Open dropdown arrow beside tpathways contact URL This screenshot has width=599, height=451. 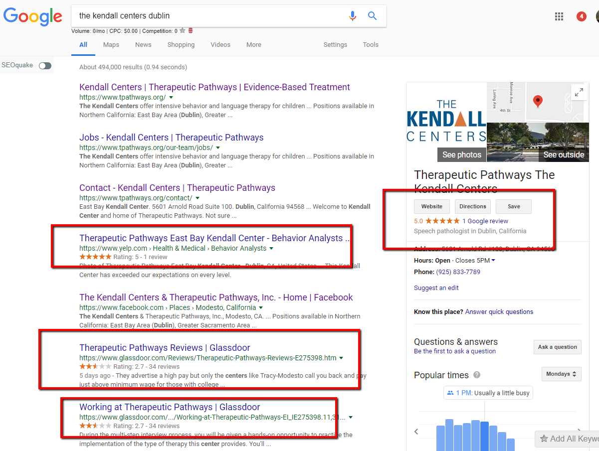(x=197, y=198)
